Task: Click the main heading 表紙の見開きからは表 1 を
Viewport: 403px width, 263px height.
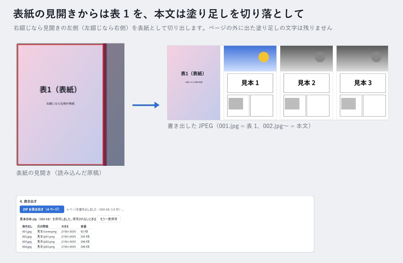Action: 159,14
